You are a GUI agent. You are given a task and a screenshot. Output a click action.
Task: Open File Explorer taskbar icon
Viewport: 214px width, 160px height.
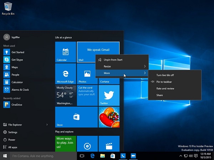point(102,156)
